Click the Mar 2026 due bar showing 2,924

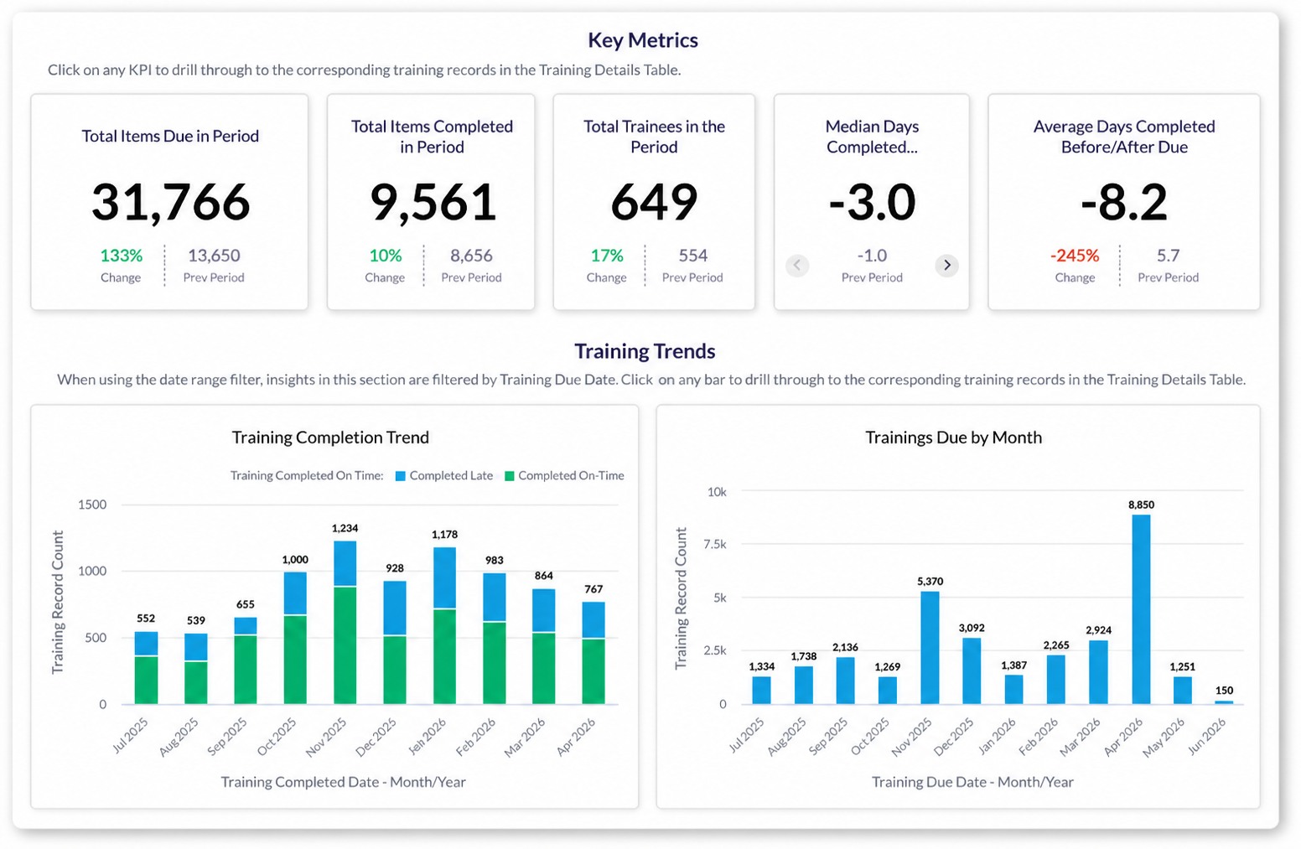coord(1098,672)
